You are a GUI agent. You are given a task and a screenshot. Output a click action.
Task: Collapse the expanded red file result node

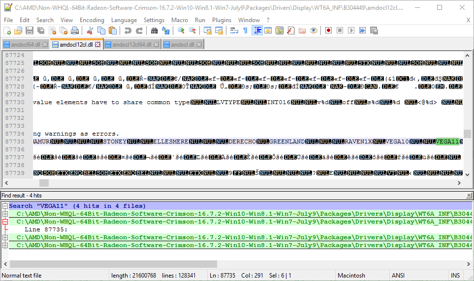click(x=5, y=222)
